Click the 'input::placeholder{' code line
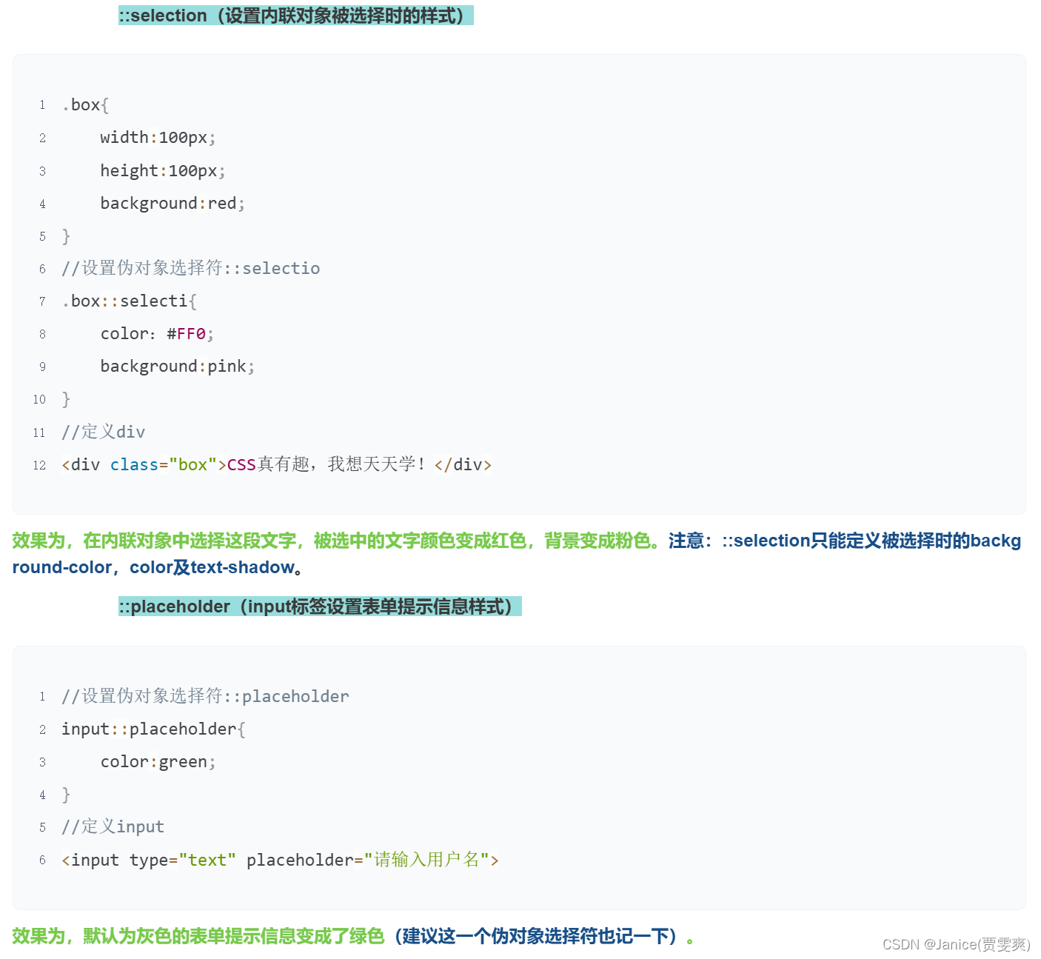 coord(154,729)
